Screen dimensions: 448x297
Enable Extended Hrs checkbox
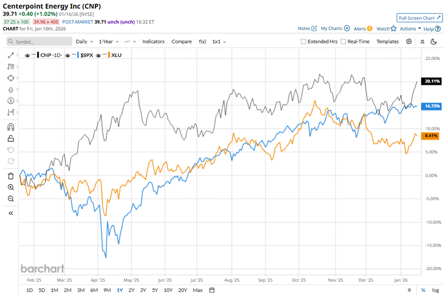coord(304,41)
